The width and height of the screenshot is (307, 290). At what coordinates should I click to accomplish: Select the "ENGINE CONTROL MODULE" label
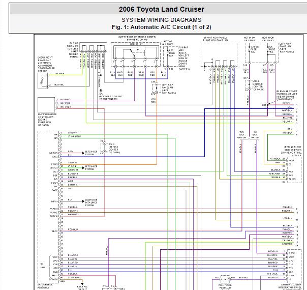291,154
